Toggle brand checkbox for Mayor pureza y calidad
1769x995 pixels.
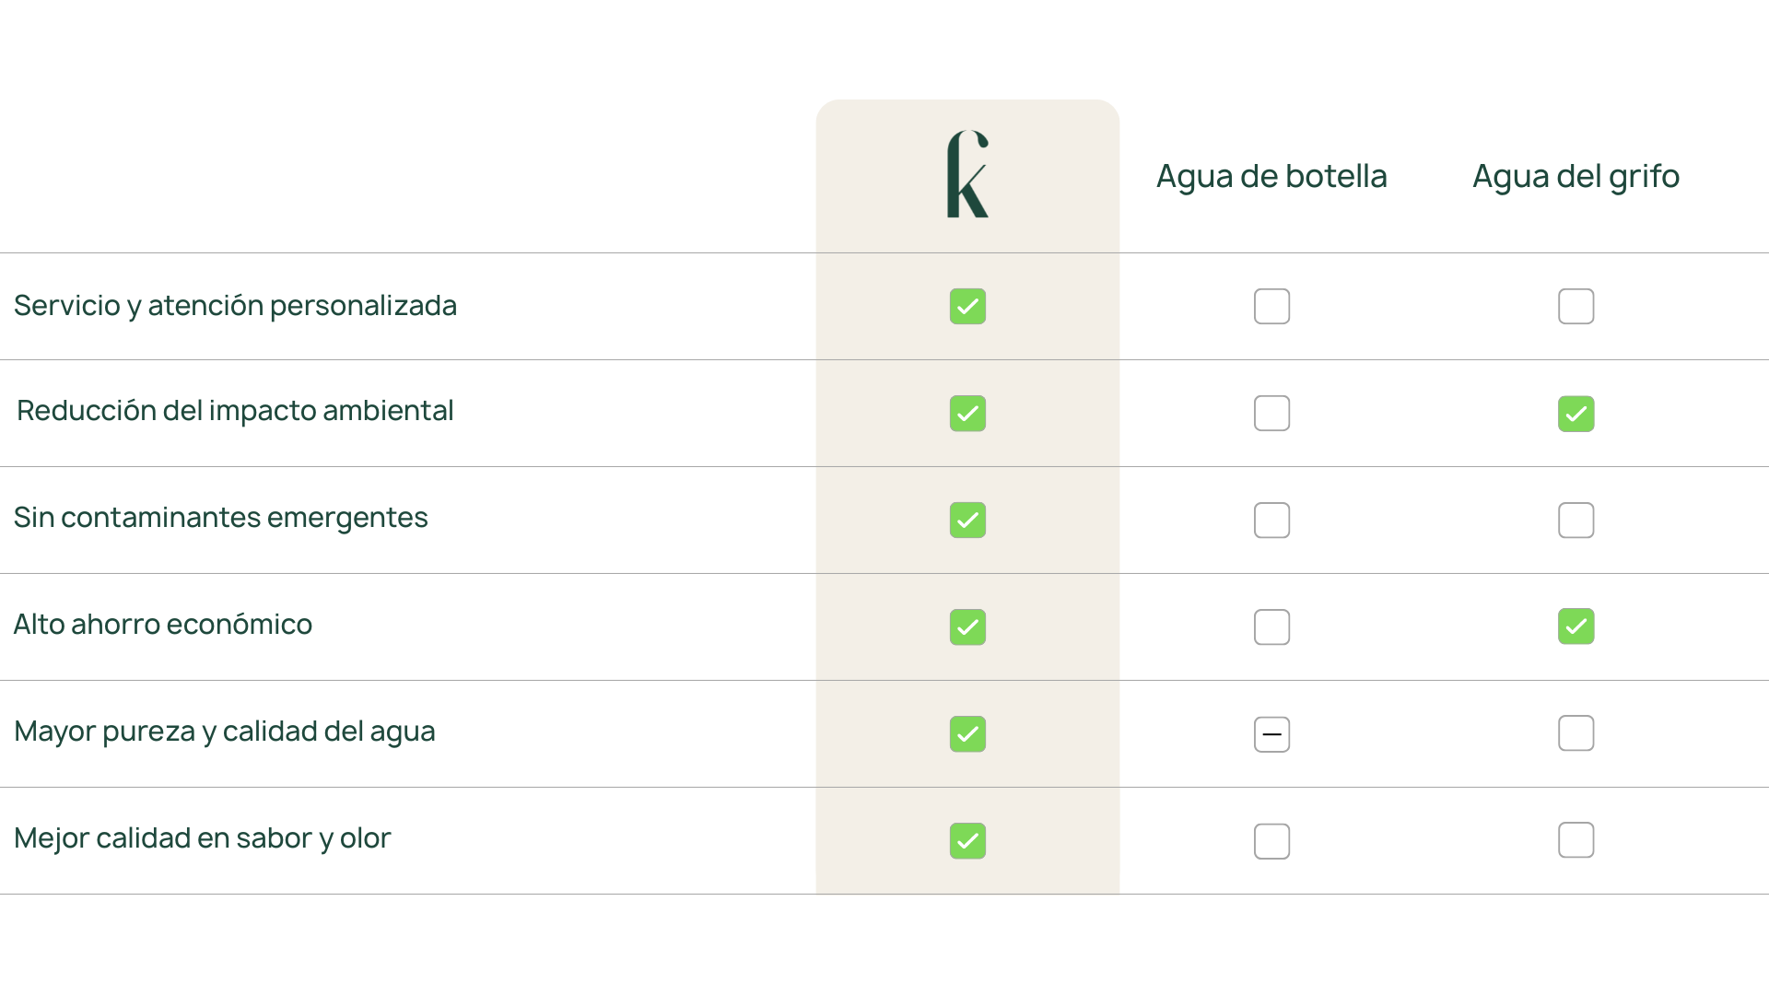pyautogui.click(x=967, y=734)
